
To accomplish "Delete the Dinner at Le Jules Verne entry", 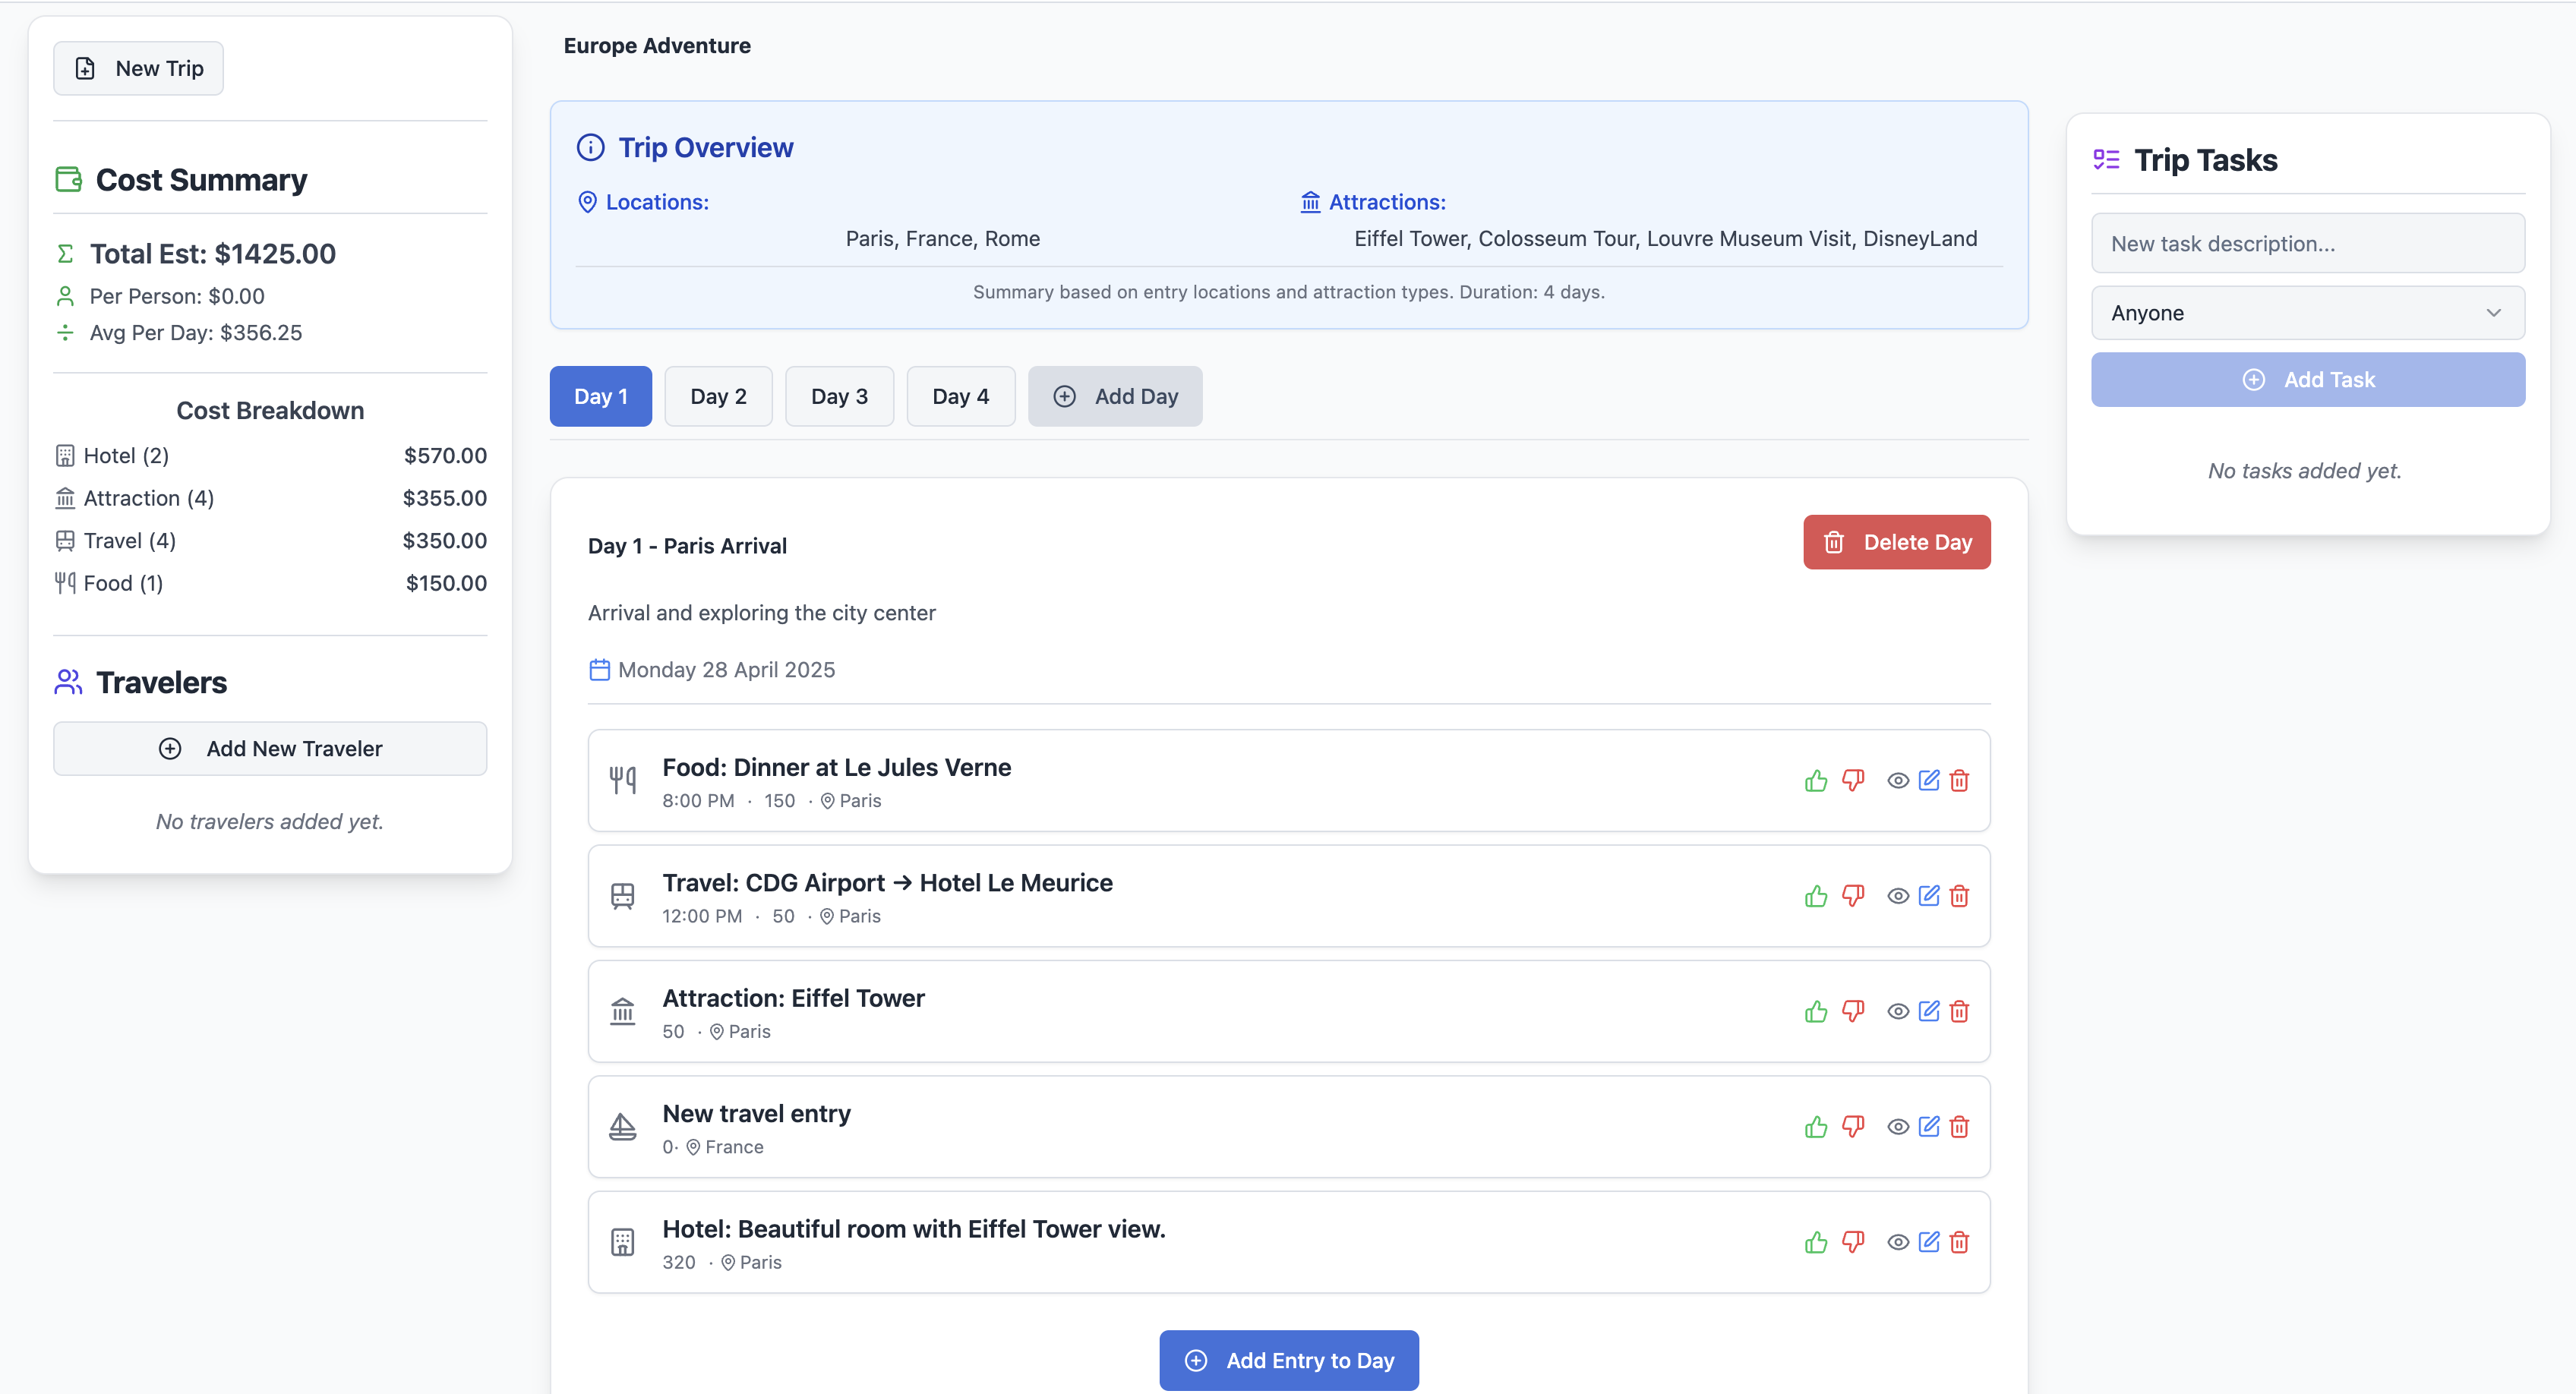I will pos(1960,781).
